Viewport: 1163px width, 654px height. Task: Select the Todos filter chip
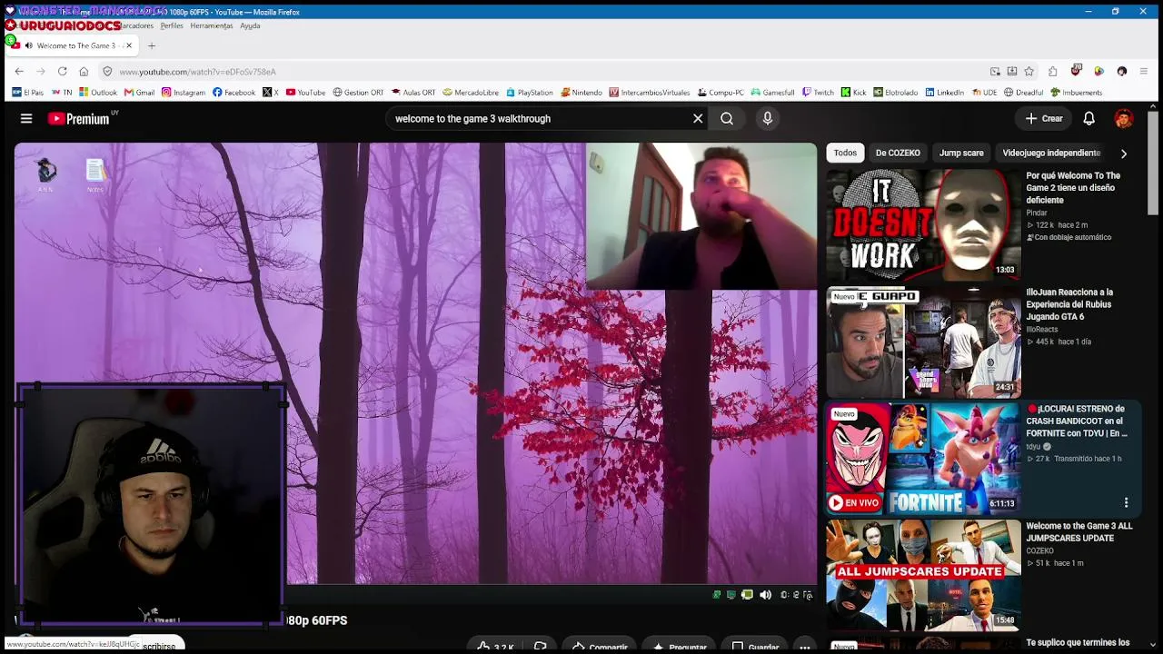point(845,153)
